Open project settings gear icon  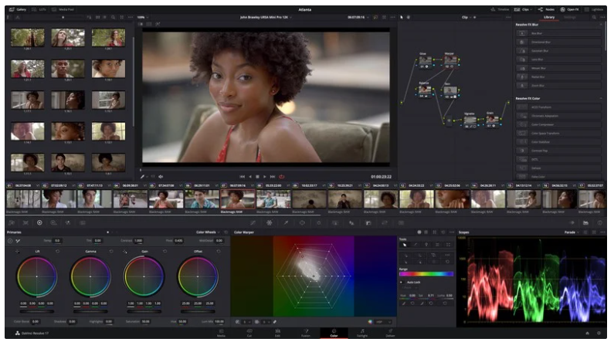[599, 333]
